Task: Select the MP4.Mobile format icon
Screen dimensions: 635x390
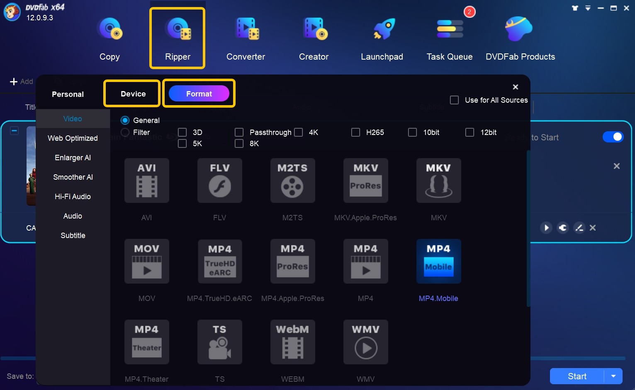Action: click(x=439, y=261)
